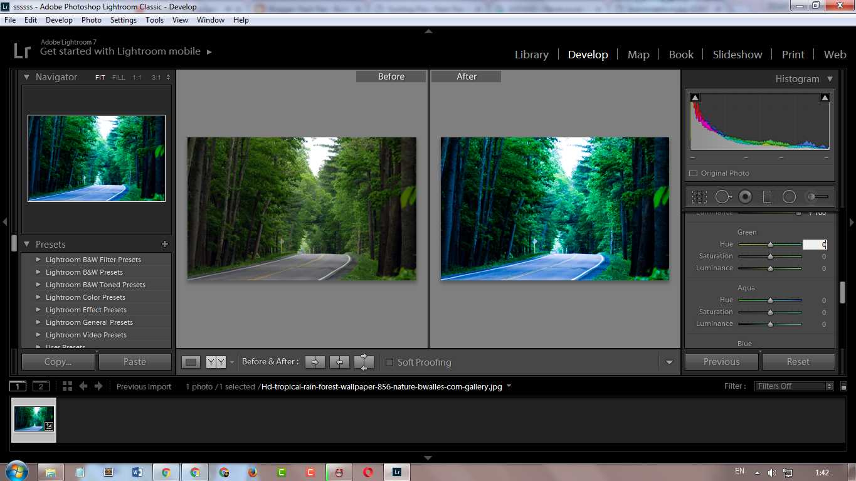Open the File menu
Image resolution: width=856 pixels, height=481 pixels.
pyautogui.click(x=10, y=20)
